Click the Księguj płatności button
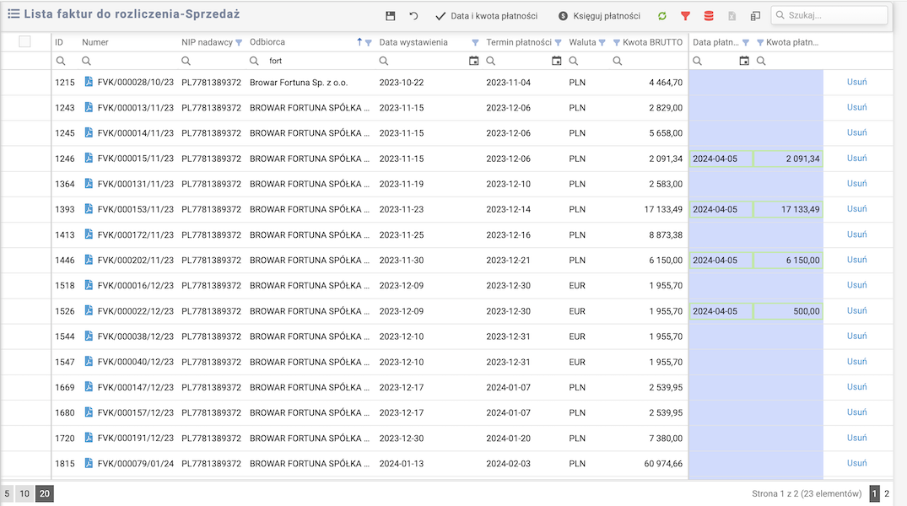907x506 pixels. [x=599, y=16]
